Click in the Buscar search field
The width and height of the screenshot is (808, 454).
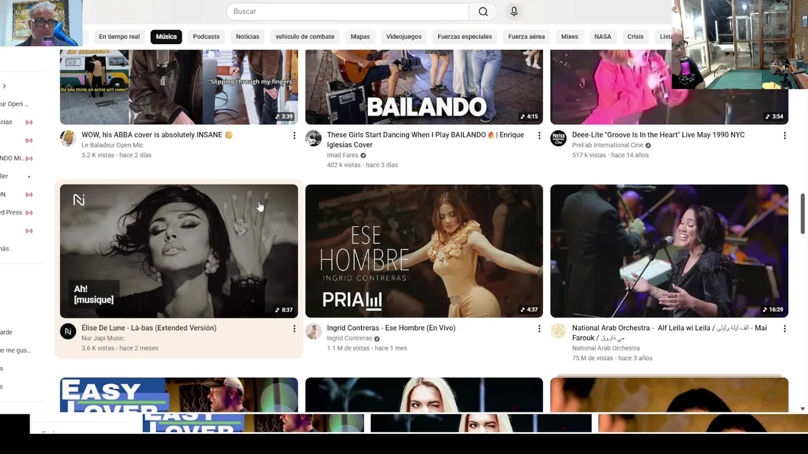coord(348,11)
